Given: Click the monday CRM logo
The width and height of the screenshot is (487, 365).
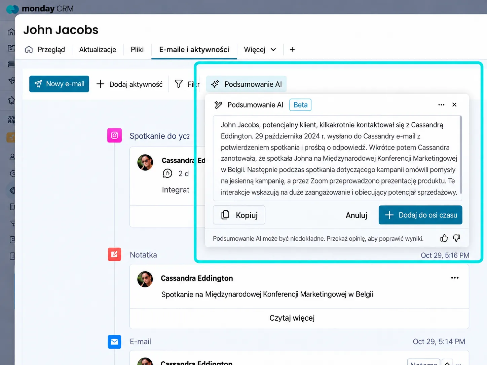Looking at the screenshot, I should tap(40, 8).
